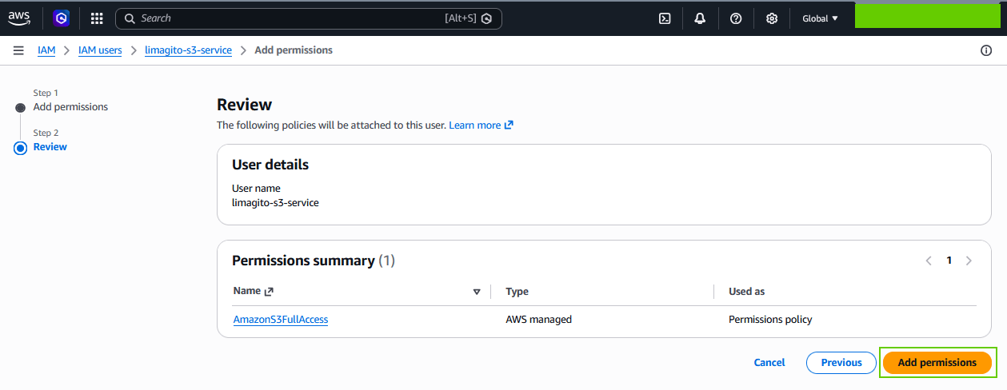Click the Used as column header
1007x390 pixels.
click(x=747, y=292)
